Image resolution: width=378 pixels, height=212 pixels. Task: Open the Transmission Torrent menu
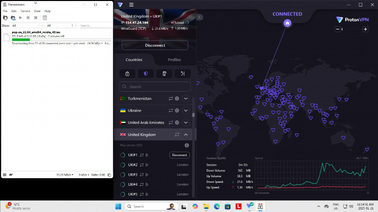click(x=25, y=11)
